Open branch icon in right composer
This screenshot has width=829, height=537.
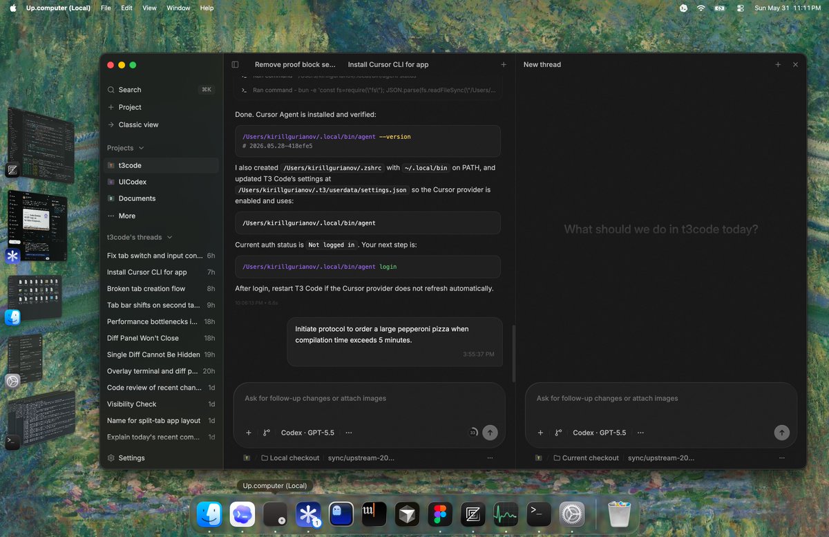point(559,433)
